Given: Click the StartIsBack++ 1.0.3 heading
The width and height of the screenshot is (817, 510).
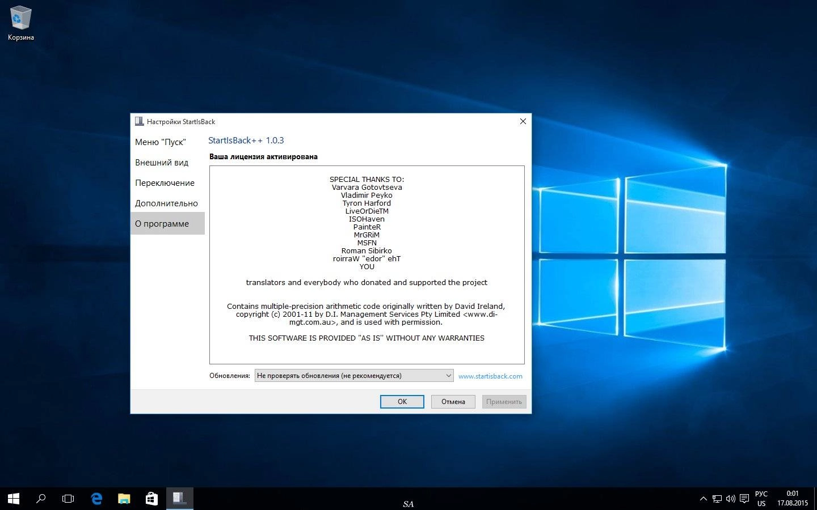Looking at the screenshot, I should pos(246,141).
